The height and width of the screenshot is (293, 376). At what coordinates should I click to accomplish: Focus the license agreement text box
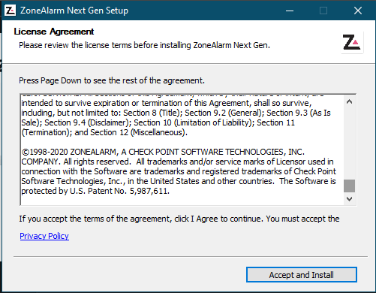pyautogui.click(x=182, y=150)
